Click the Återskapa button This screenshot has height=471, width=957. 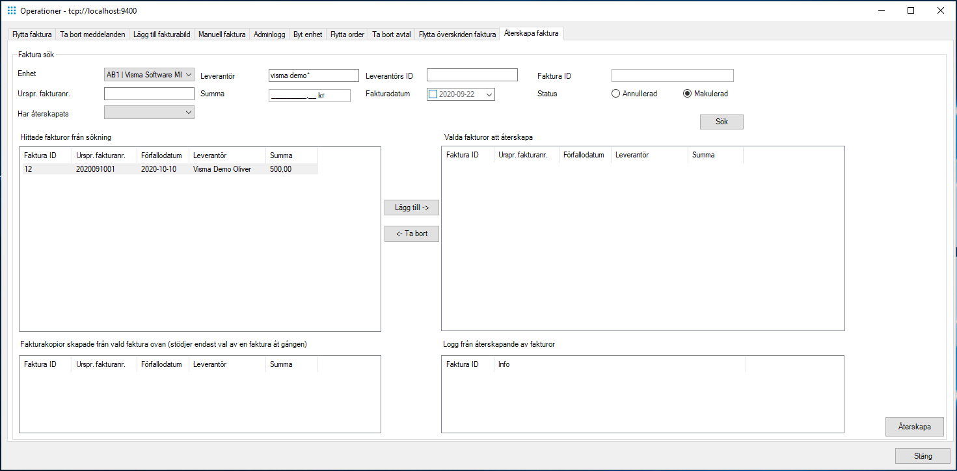913,426
